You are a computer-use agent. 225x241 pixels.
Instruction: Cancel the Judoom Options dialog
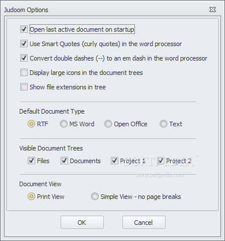click(144, 223)
